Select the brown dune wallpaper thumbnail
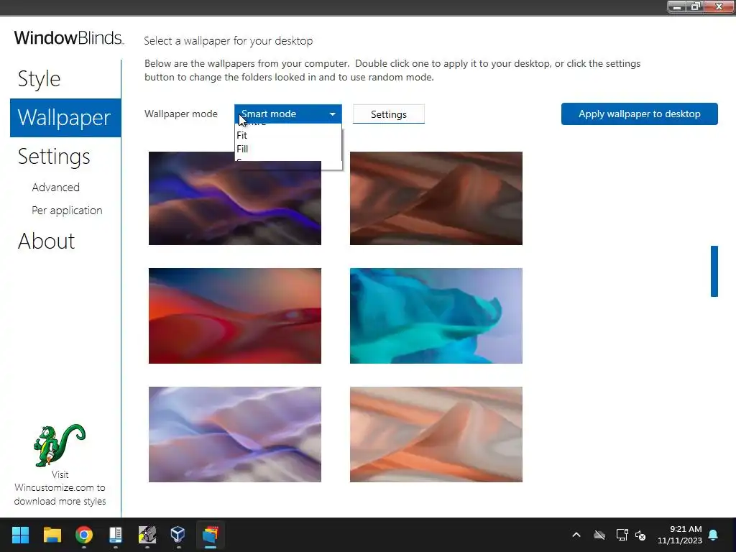The image size is (736, 552). [x=436, y=198]
